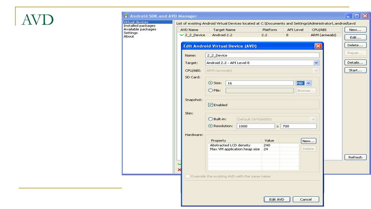This screenshot has height=209, width=371.
Task: Click the Hardware New... button
Action: coord(308,141)
